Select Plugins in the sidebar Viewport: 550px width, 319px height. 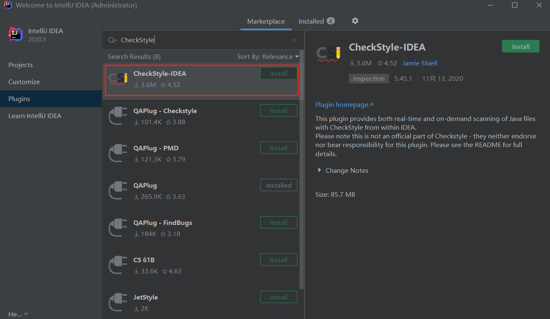coord(51,99)
